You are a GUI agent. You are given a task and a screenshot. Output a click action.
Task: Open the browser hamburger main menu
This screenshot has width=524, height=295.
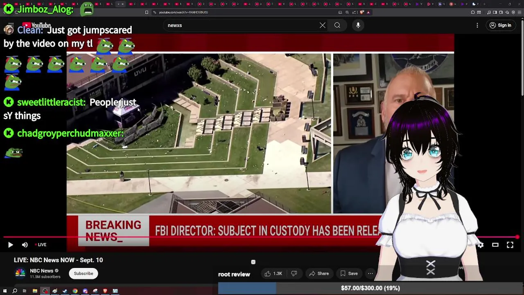(519, 12)
